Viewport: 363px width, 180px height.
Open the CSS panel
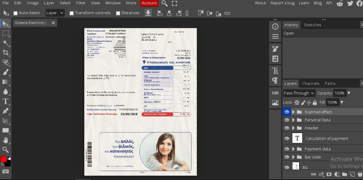click(x=275, y=93)
